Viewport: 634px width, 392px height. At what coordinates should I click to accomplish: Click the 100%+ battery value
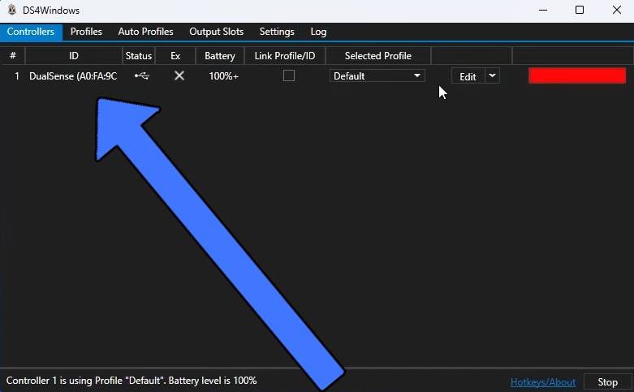pyautogui.click(x=223, y=76)
